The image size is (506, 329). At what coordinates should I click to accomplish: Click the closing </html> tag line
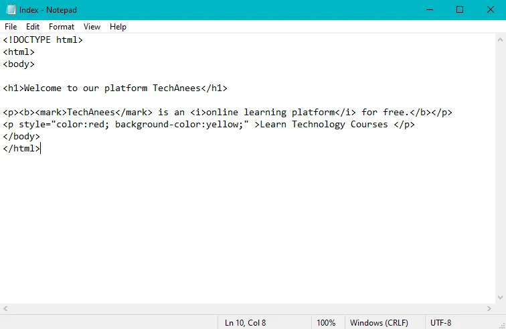[x=21, y=148]
